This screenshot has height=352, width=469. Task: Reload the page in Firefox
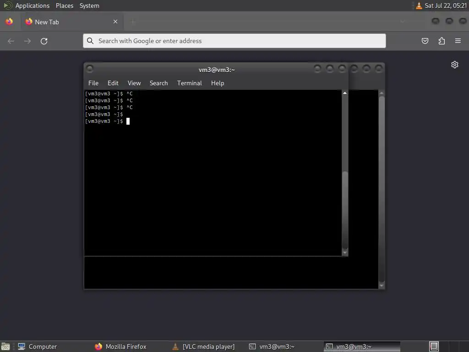44,41
